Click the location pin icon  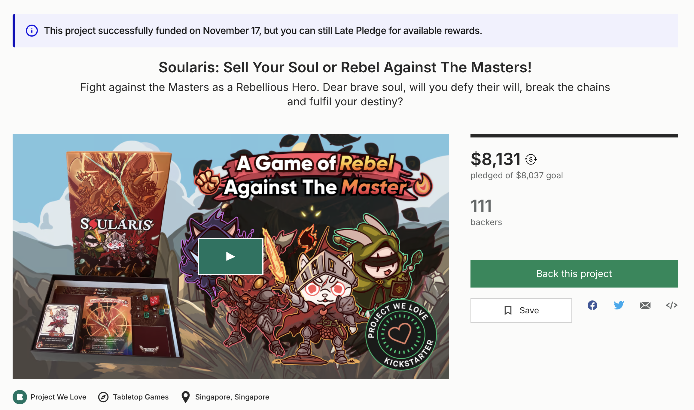[186, 397]
